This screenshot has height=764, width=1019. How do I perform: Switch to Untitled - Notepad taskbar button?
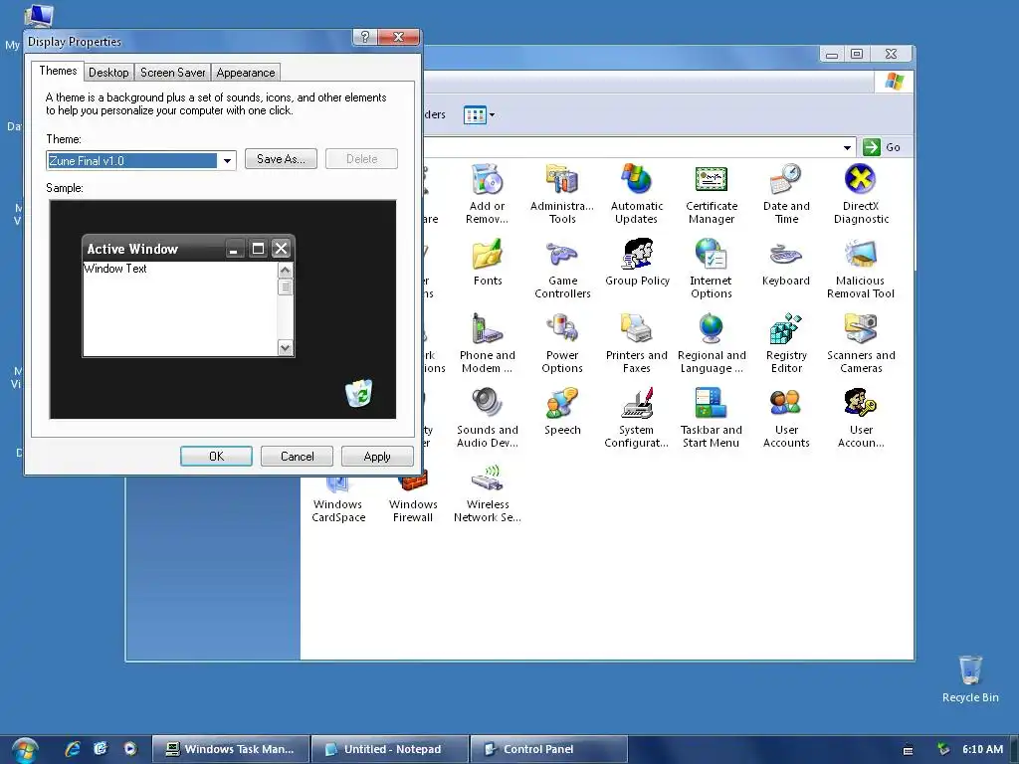tap(390, 749)
